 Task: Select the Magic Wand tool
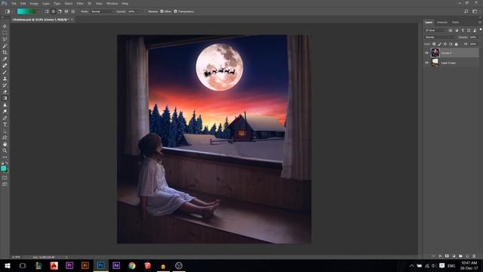pos(5,45)
